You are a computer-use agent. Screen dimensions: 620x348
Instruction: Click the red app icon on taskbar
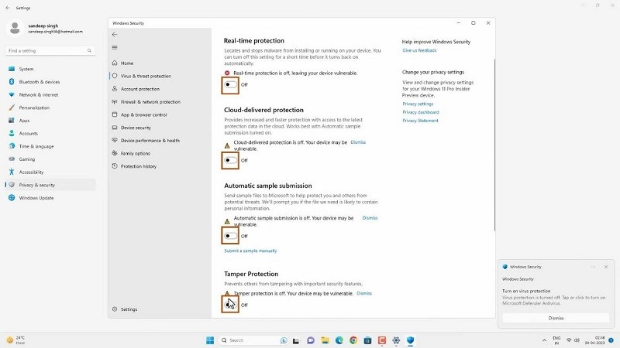pyautogui.click(x=381, y=340)
